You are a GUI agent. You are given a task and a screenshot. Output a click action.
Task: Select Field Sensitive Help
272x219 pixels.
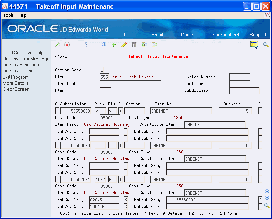23,53
